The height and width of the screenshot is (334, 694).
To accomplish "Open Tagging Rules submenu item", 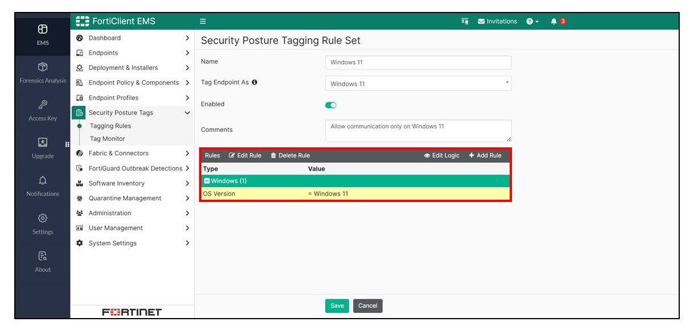I will click(x=110, y=126).
